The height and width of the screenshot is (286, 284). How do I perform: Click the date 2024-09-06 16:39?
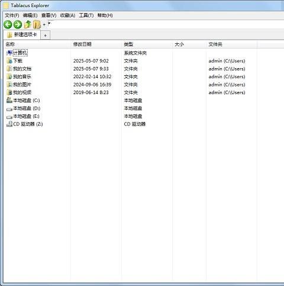[x=92, y=85]
